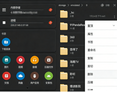This screenshot has height=92, width=117.
Task: Expand the 置顶 chevron in context menu
Action: 114,25
